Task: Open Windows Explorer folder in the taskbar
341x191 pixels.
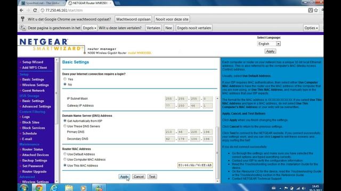Action: click(x=69, y=188)
